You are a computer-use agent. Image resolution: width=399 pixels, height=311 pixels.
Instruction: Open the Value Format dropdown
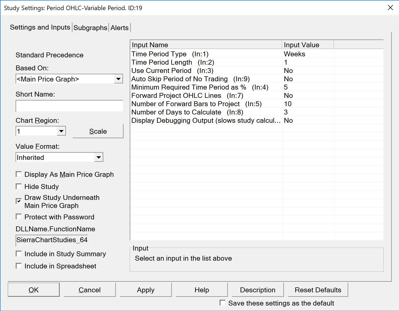[x=99, y=157]
